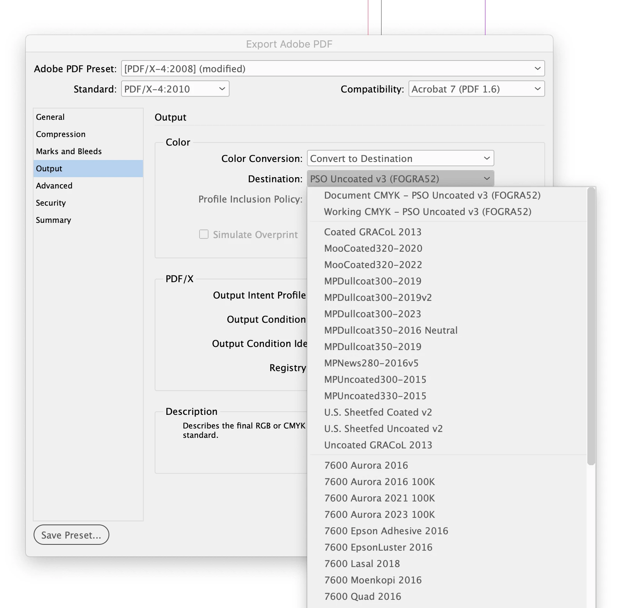
Task: Choose MooCoated320-2022 profile
Action: pyautogui.click(x=447, y=265)
